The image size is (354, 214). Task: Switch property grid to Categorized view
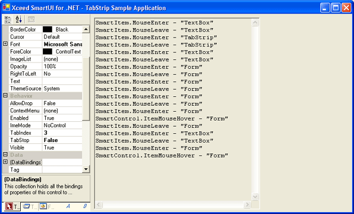[8, 20]
